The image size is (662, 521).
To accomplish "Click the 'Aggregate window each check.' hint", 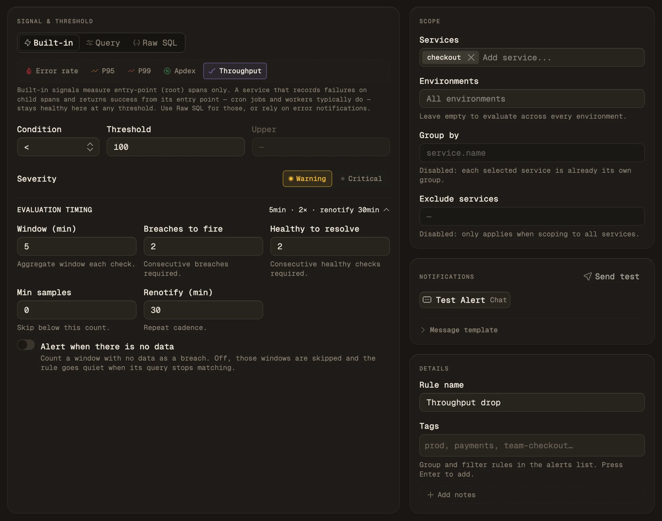I will 76,264.
